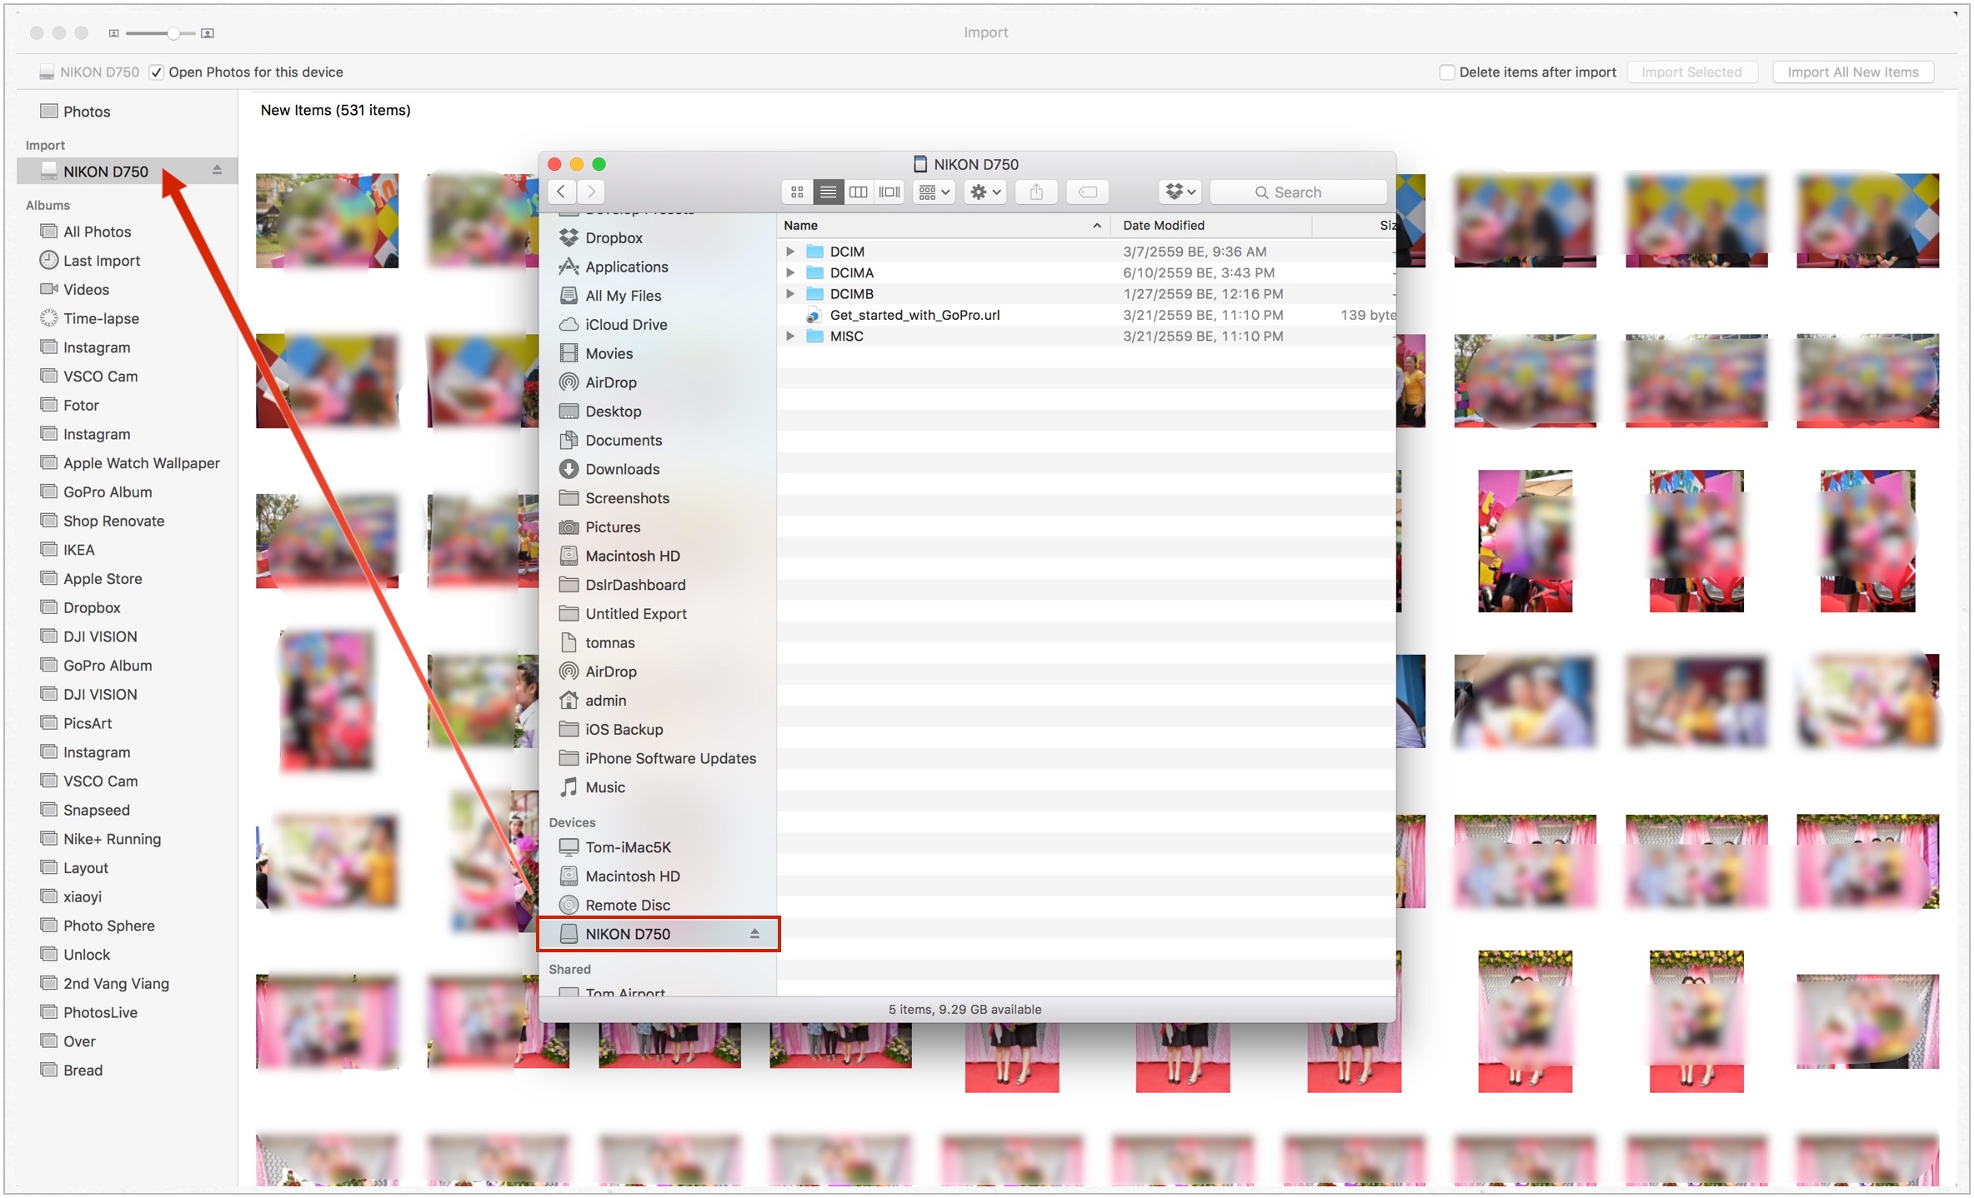Open Screenshots folder in Finder sidebar
Screen dimensions: 1974x1198
coord(627,498)
